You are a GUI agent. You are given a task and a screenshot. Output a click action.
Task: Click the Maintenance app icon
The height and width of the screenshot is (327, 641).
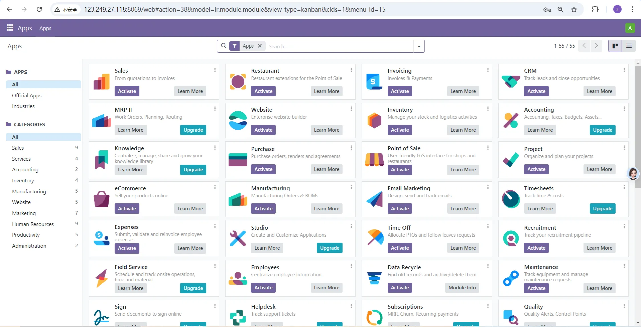511,278
